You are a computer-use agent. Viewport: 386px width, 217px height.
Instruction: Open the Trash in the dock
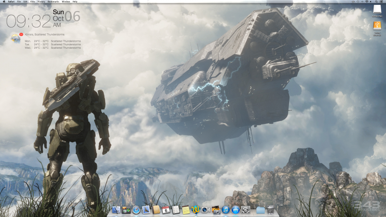click(271, 210)
